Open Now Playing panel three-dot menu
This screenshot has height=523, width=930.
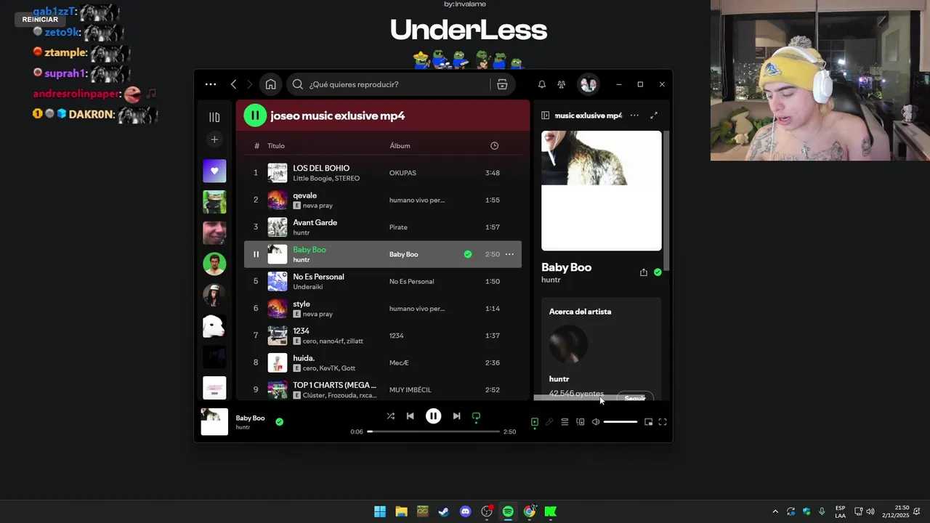pos(634,115)
